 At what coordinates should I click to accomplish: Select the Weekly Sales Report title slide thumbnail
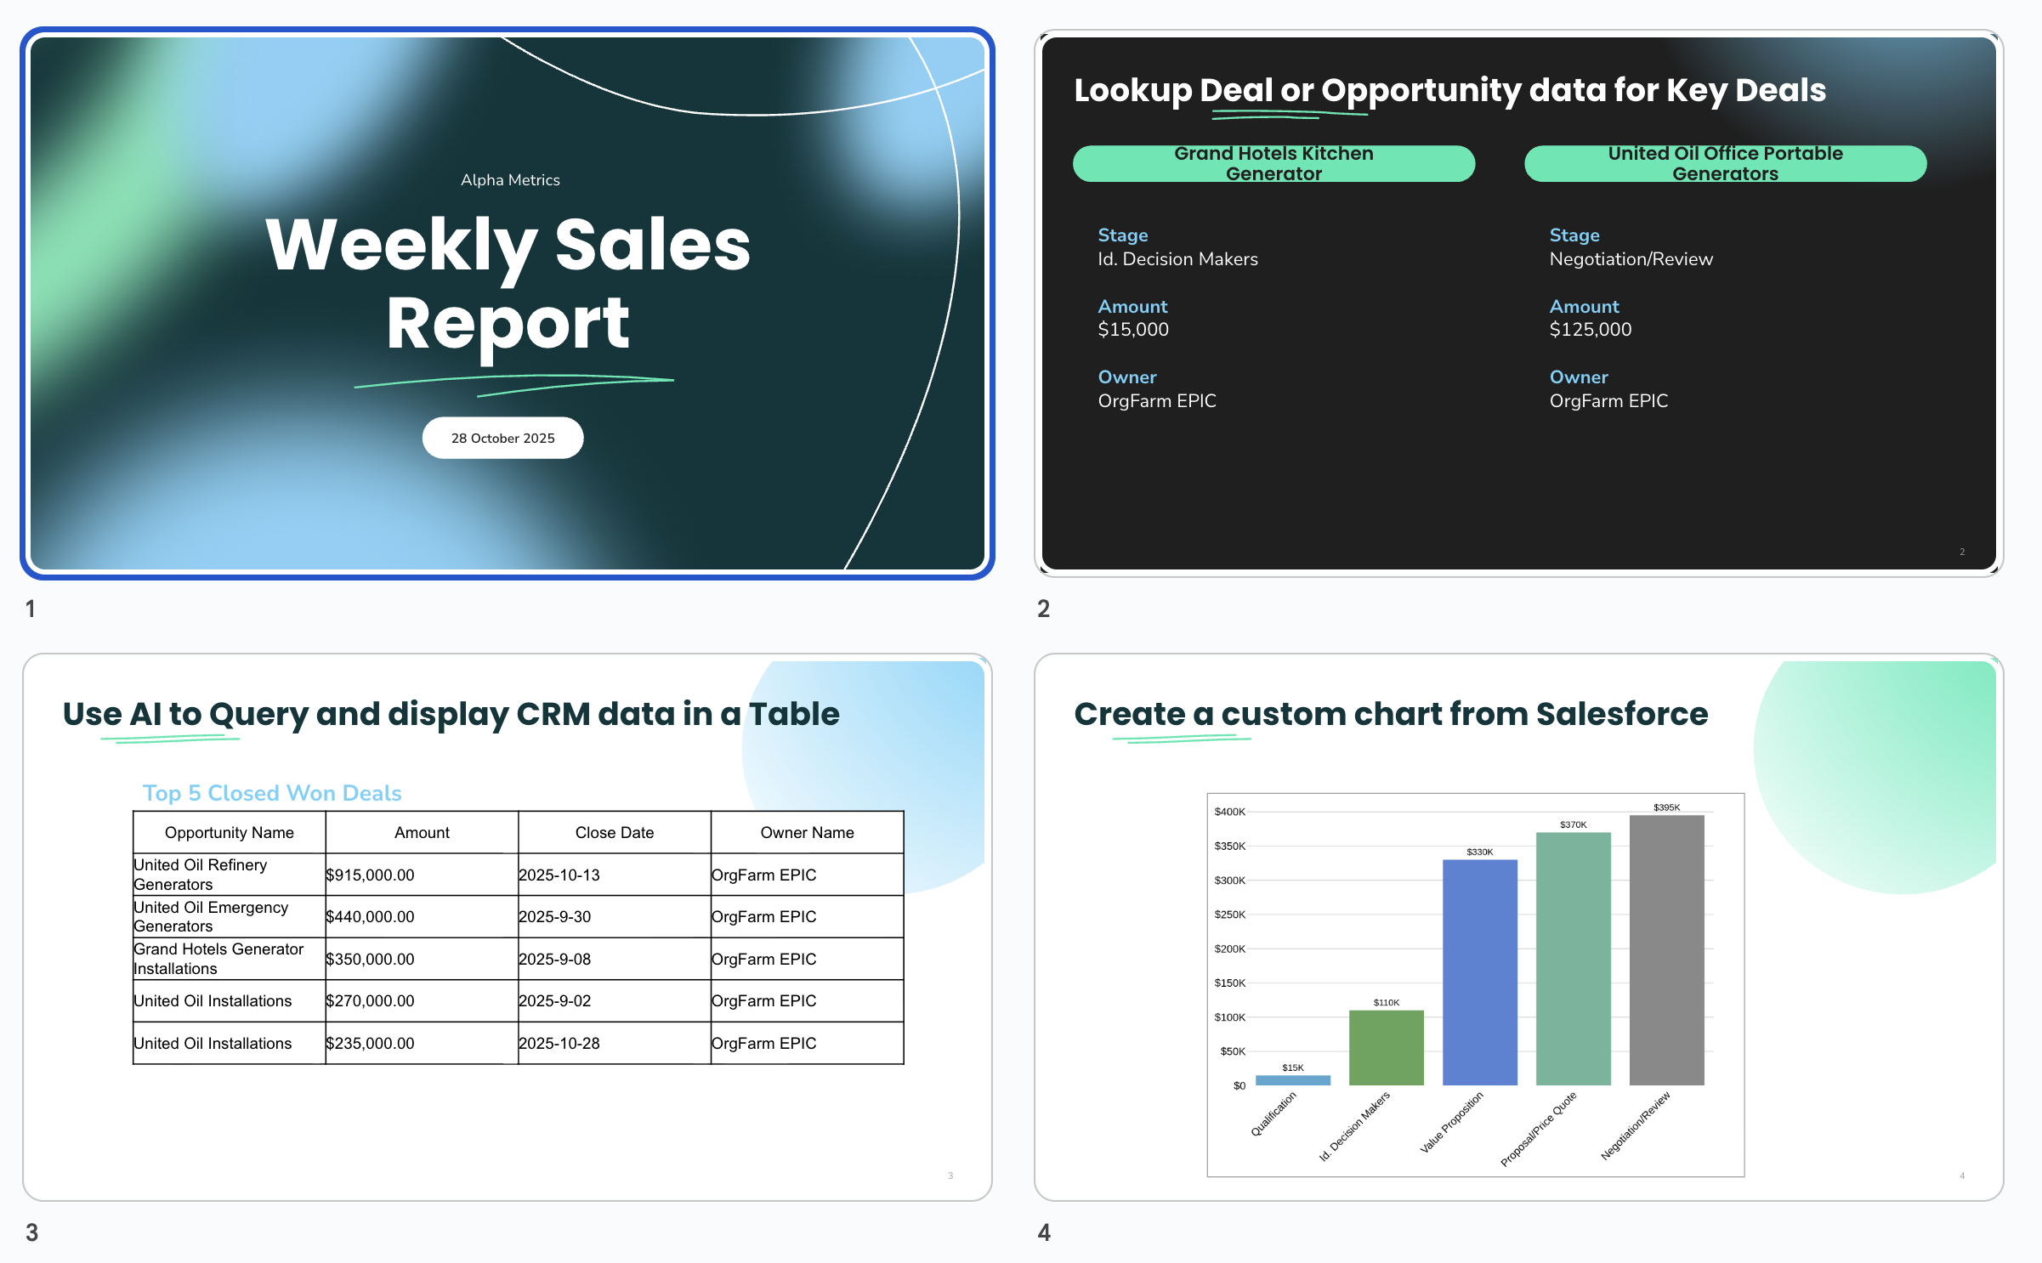click(508, 303)
